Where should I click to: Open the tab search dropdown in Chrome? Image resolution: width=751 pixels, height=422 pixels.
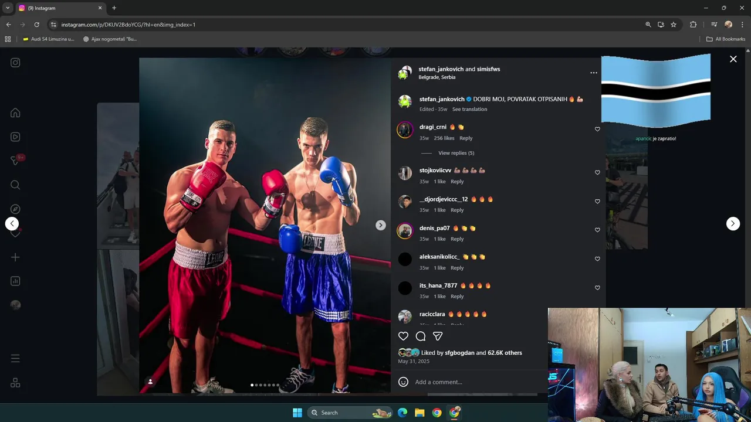8,8
